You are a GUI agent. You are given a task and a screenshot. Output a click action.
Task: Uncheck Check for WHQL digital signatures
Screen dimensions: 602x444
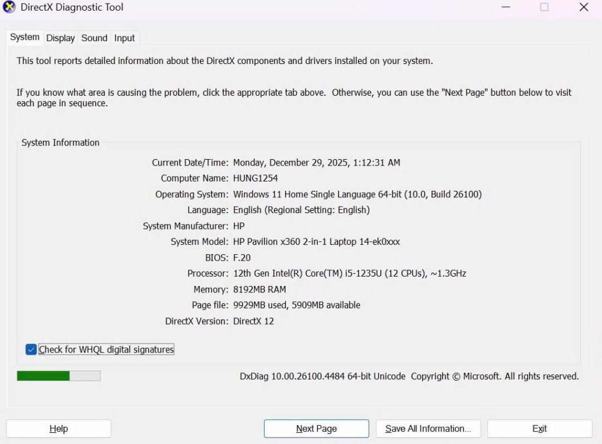[32, 349]
